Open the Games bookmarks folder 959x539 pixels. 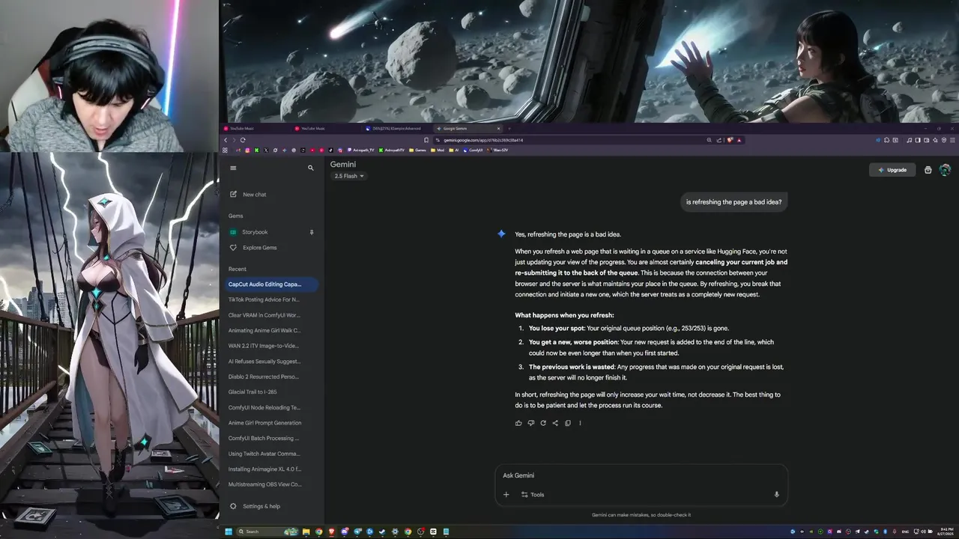click(x=417, y=150)
